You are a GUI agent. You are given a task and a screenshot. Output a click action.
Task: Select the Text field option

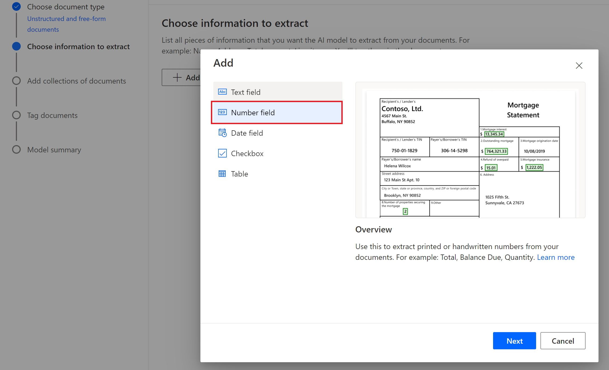click(277, 92)
